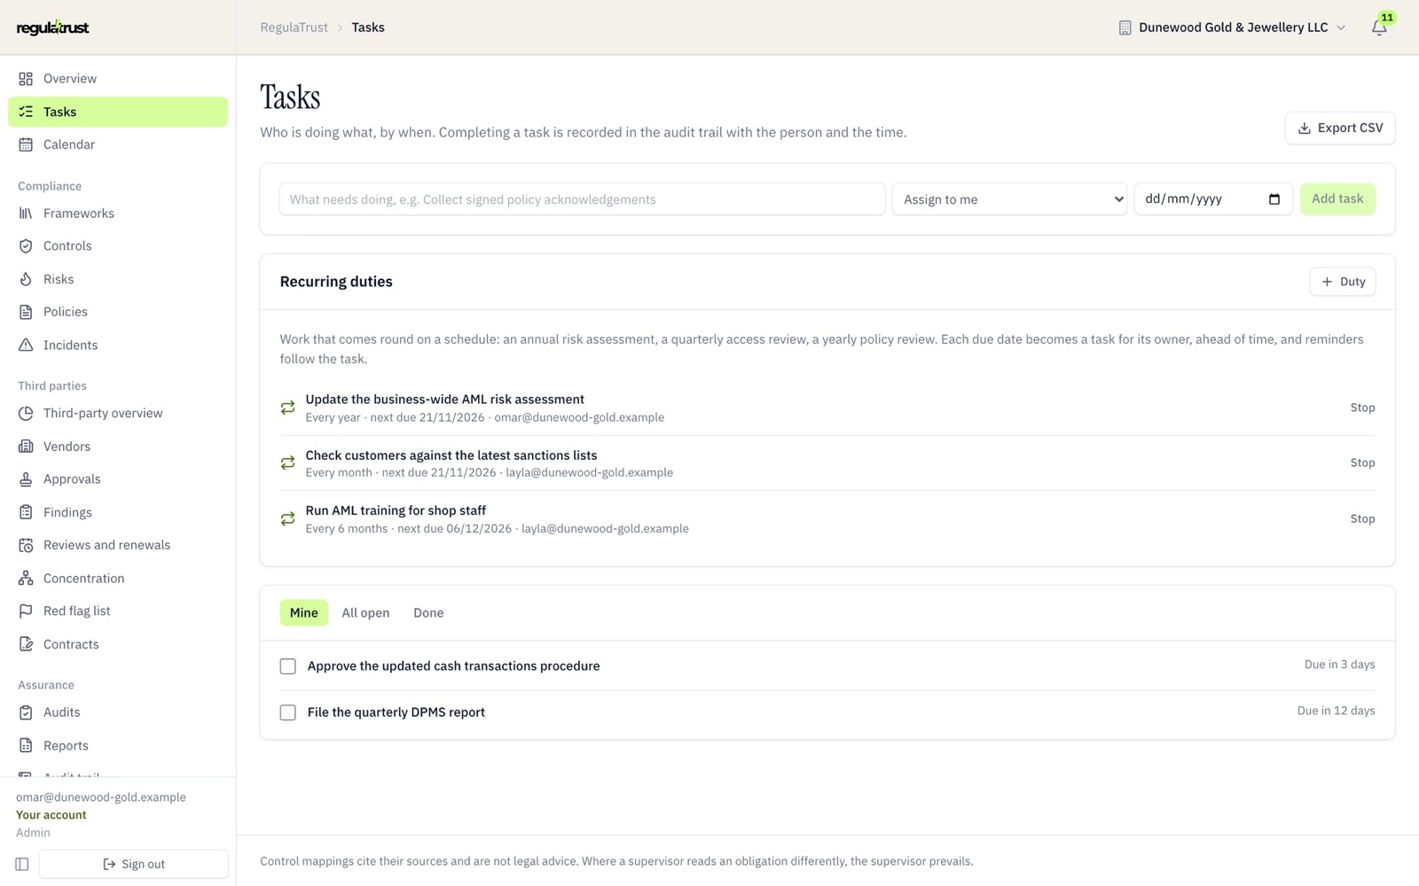Image resolution: width=1419 pixels, height=886 pixels.
Task: Open the notifications bell icon
Action: tap(1379, 28)
